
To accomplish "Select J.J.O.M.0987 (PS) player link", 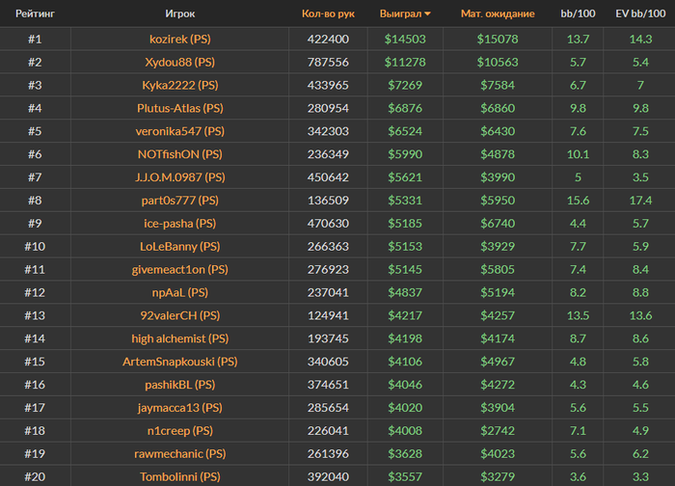I will (x=180, y=177).
